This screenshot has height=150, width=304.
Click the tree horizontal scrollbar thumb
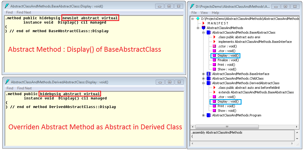pos(228,127)
